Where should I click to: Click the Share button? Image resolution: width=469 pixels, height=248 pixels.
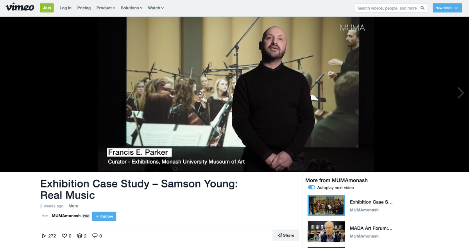[x=286, y=235]
